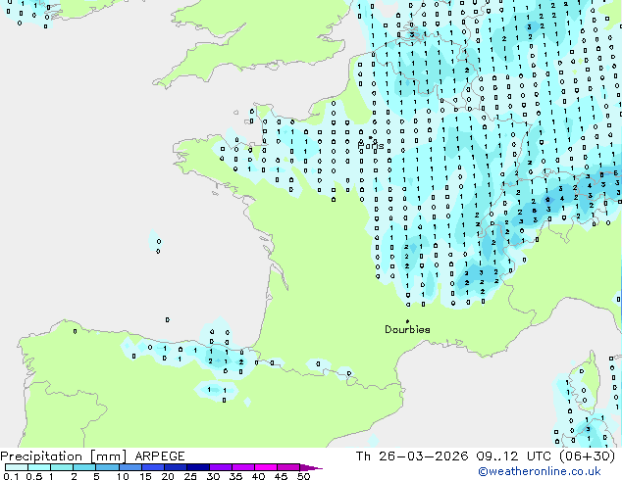Click the 'Th 26-03-2026' date text
Viewport: 622px width, 480px height.
coord(412,456)
